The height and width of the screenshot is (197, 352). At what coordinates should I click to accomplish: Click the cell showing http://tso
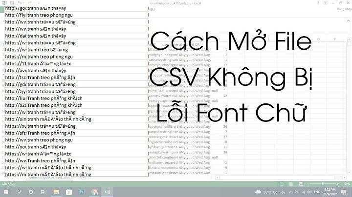[x=16, y=78]
